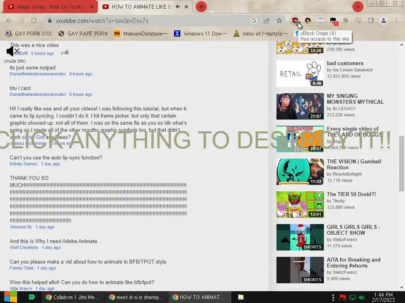Image resolution: width=405 pixels, height=303 pixels.
Task: Click the volume tray icon
Action: point(362,297)
